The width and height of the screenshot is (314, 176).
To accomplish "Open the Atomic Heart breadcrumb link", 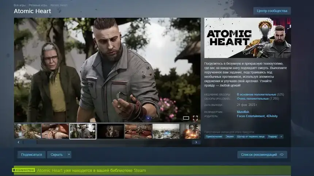I will coord(59,5).
